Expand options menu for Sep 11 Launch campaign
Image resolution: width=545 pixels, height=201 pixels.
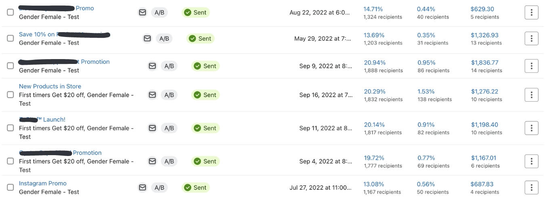point(531,128)
